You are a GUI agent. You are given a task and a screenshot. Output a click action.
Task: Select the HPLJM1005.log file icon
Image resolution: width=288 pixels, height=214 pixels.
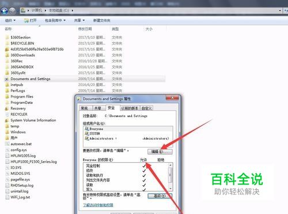(x=7, y=156)
